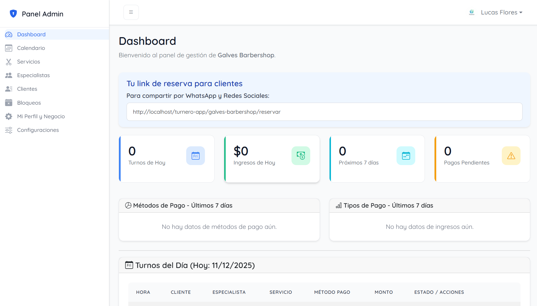Screen dimensions: 537x306
Task: Select Bloqueos in the sidebar
Action: pyautogui.click(x=54, y=103)
